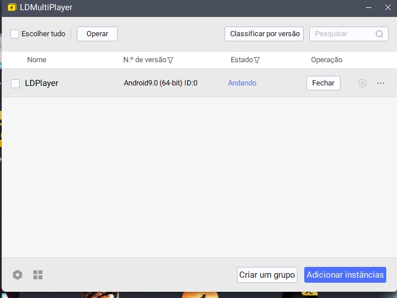Open the 'Operar' batch actions menu
The image size is (397, 298).
pos(97,34)
